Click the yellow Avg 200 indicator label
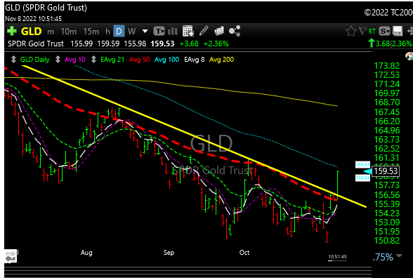The width and height of the screenshot is (413, 278). 221,60
